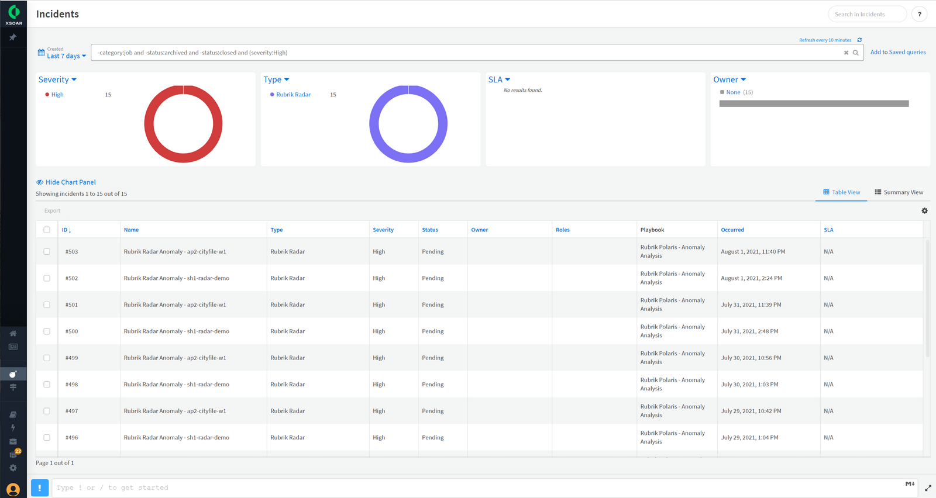Open the briefcase icon in sidebar
This screenshot has width=936, height=498.
[x=13, y=441]
